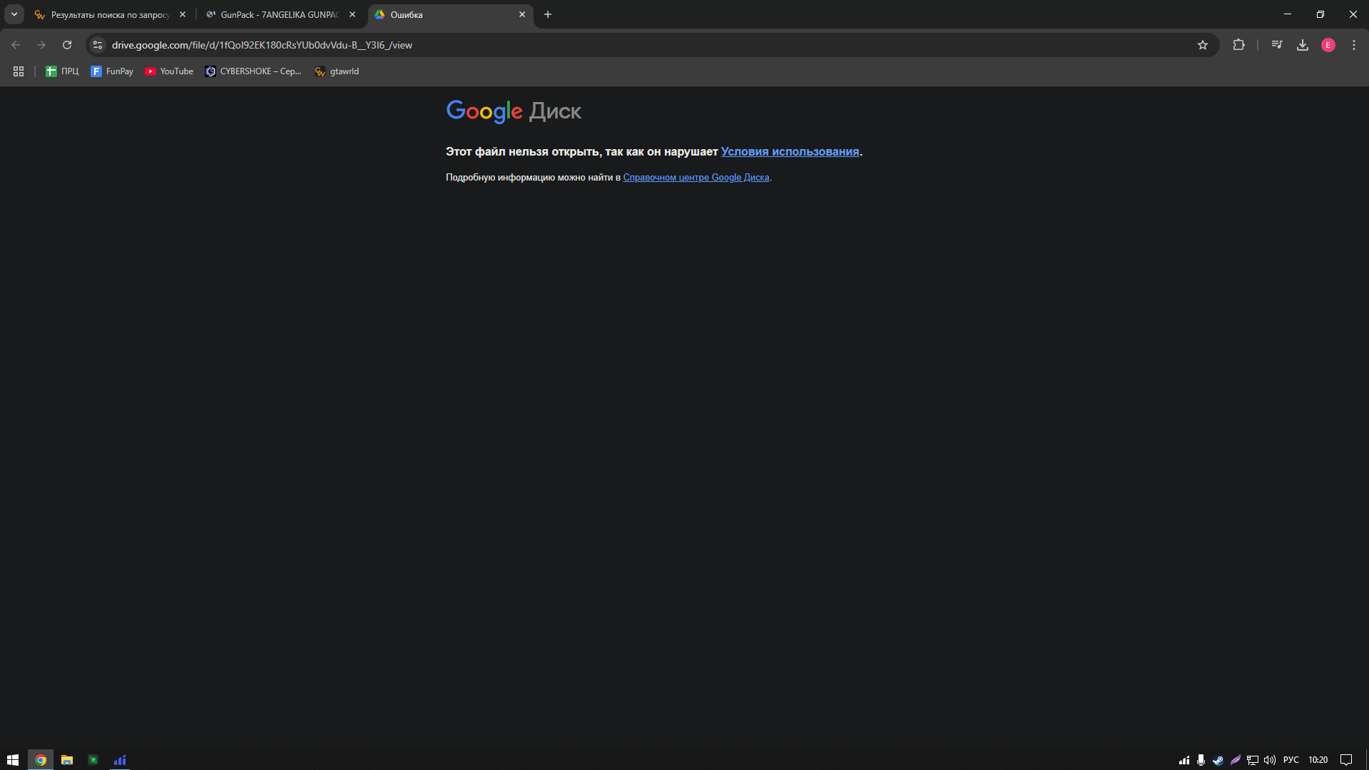Open the volume speaker tray icon
This screenshot has height=770, width=1369.
click(1270, 760)
